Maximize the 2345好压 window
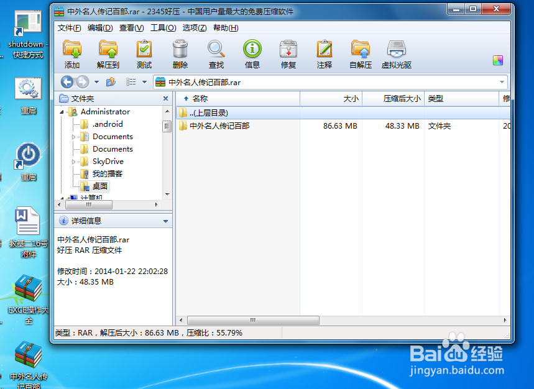 [x=473, y=9]
